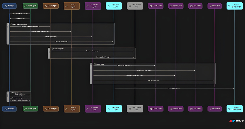
Task: Select the 'Request missing information' message label
Action: click(20, 100)
